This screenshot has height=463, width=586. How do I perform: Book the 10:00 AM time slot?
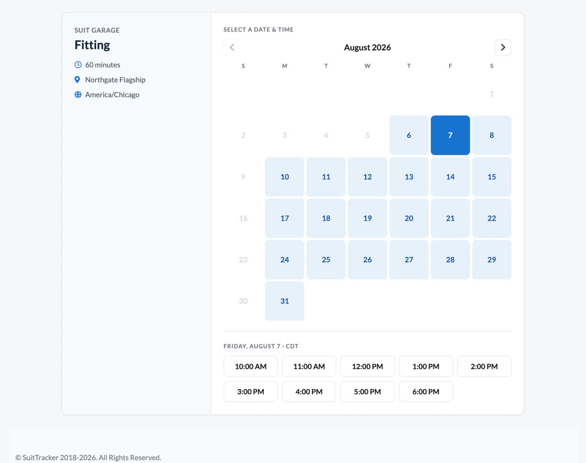point(250,366)
